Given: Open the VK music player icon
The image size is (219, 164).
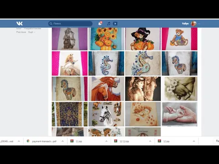Looking at the screenshot, I should tap(109, 24).
